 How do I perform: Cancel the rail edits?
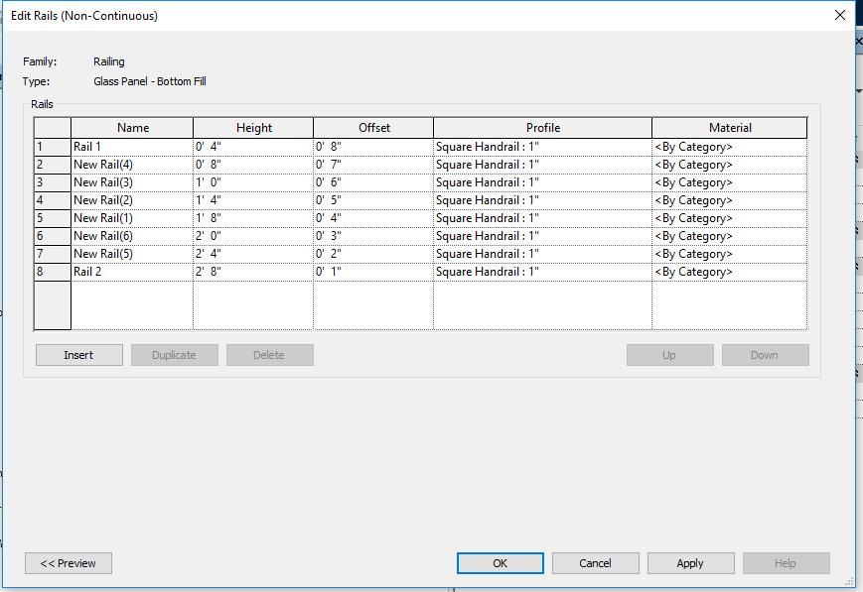tap(595, 562)
